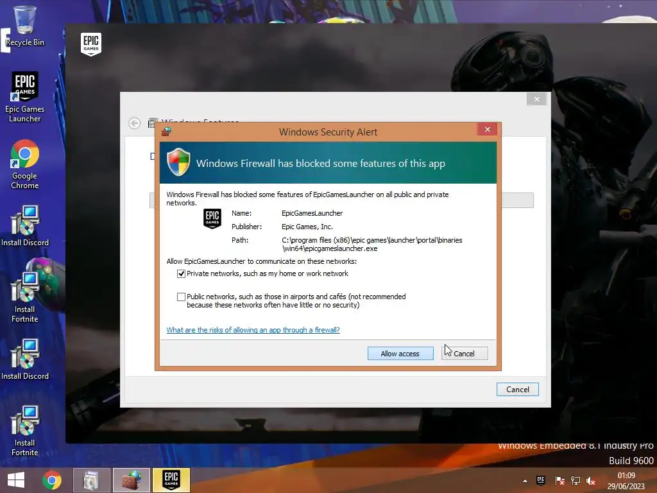The image size is (657, 493).
Task: Open Chrome from the taskbar
Action: click(52, 480)
